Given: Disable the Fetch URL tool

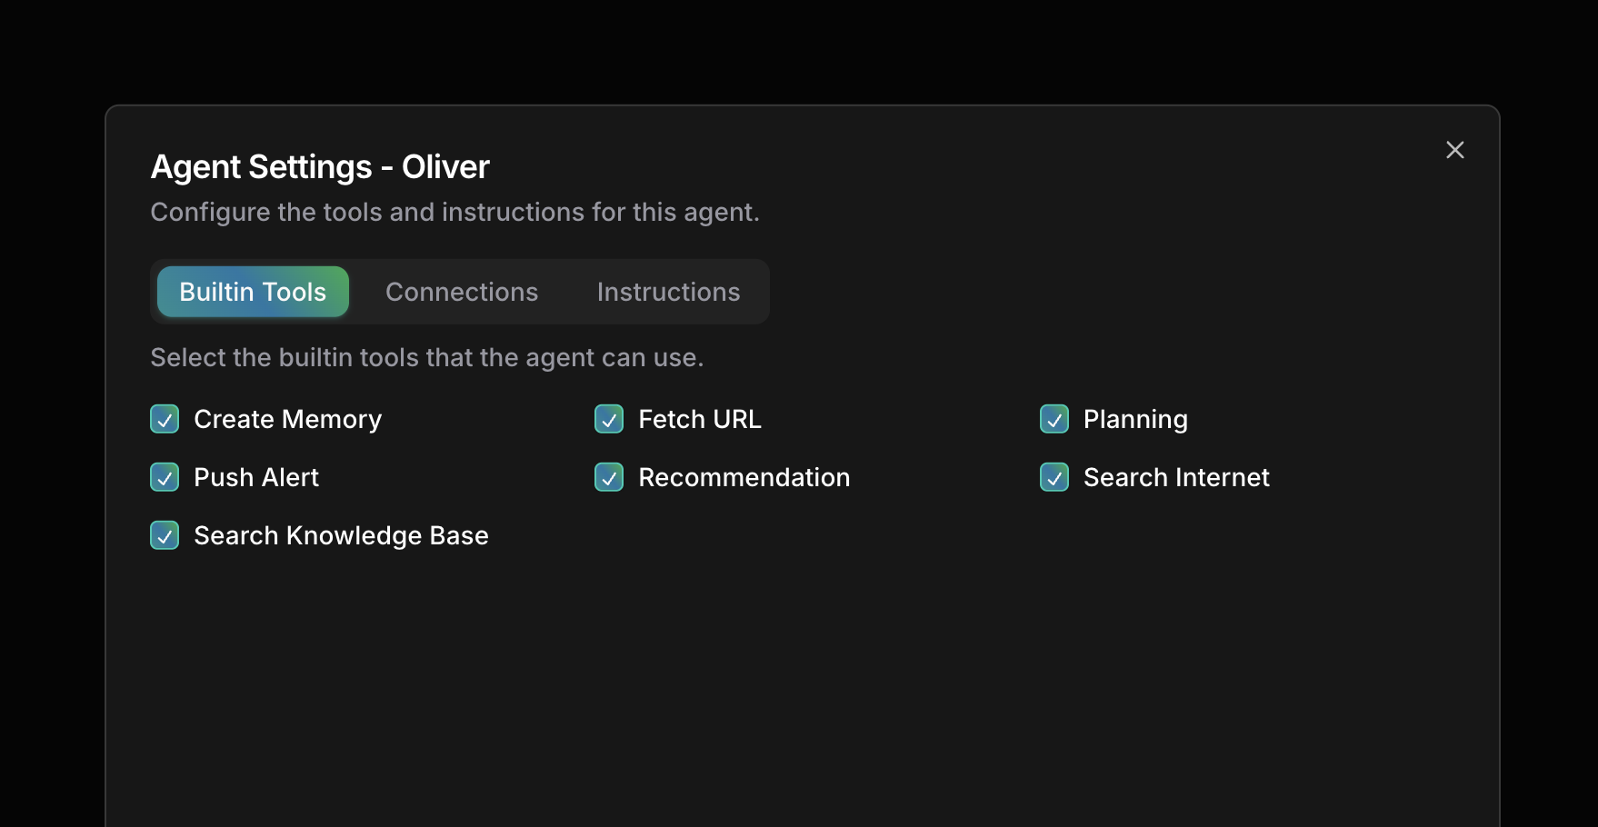Looking at the screenshot, I should click(x=609, y=419).
